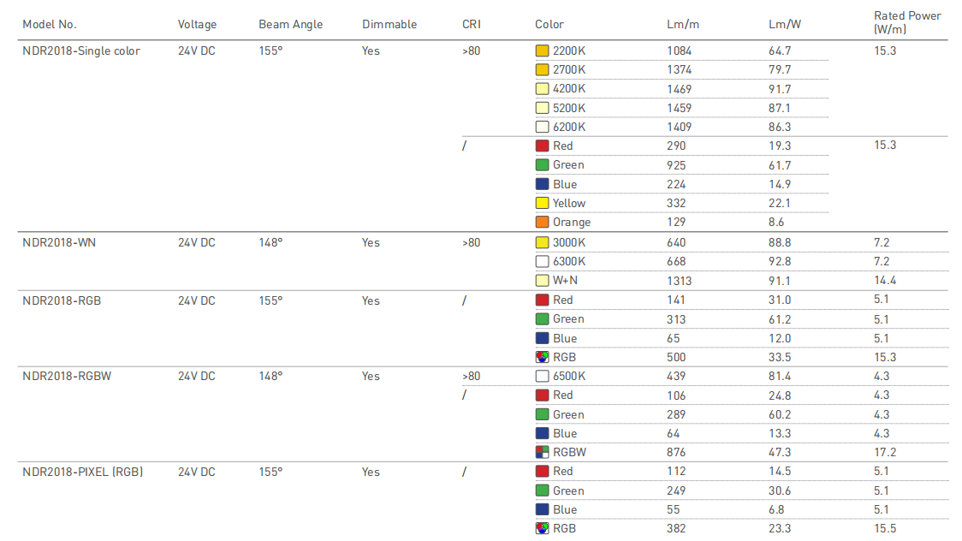Screen dimensions: 962x541
Task: Select the '33.5' Lm/W value
Action: coord(780,357)
